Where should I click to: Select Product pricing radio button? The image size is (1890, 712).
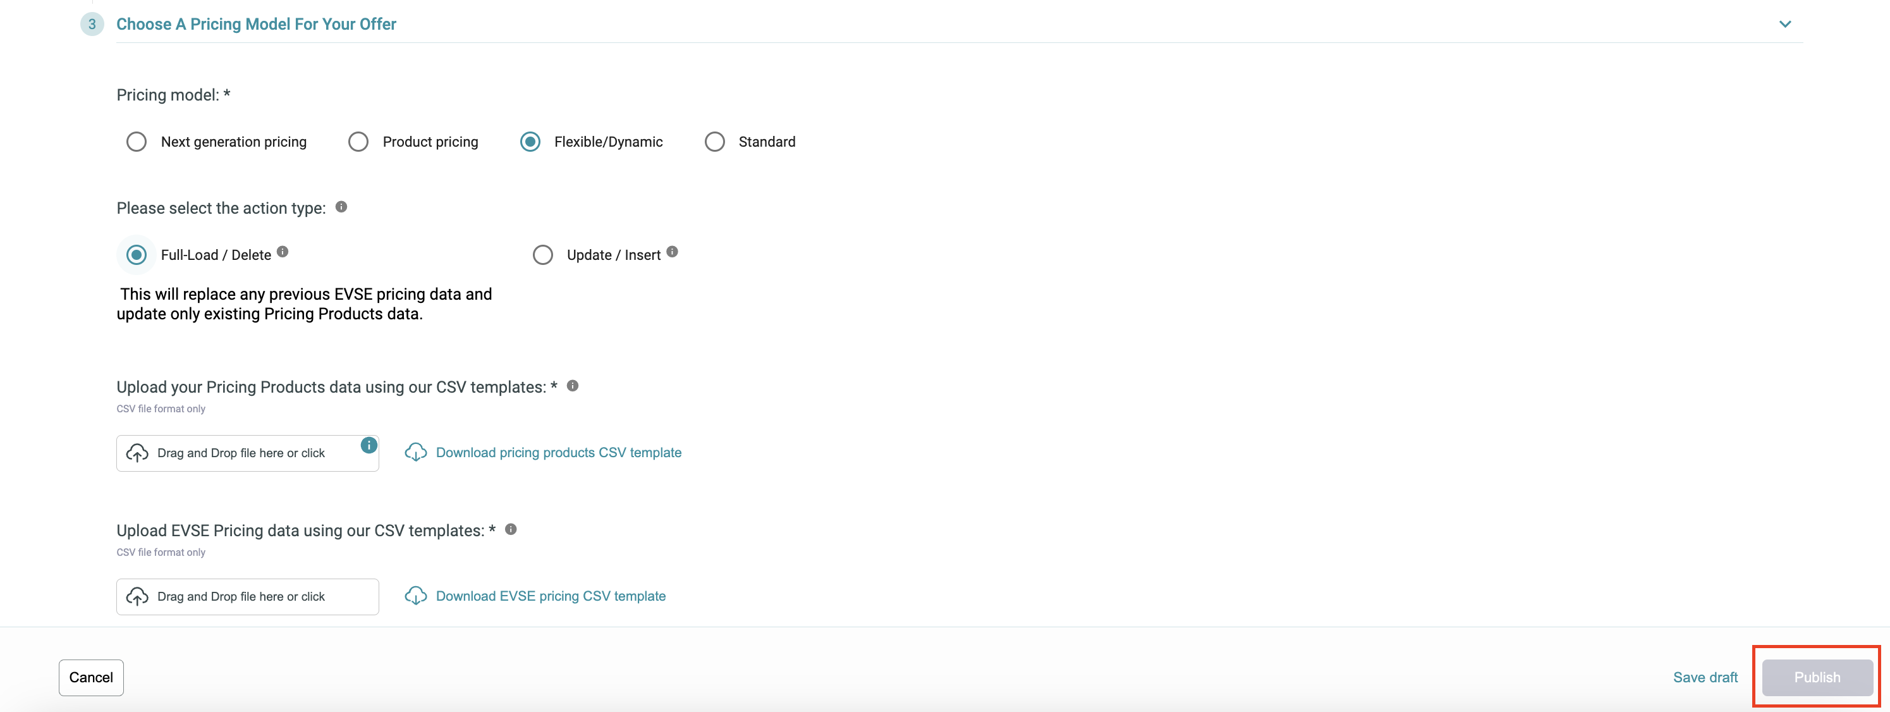point(358,142)
